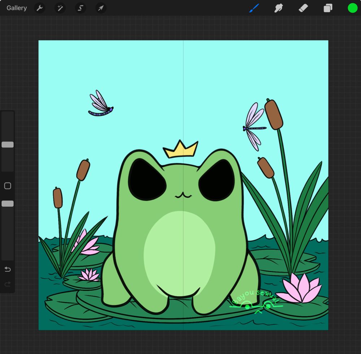Open the green active color swatch
This screenshot has height=354, width=361.
click(352, 8)
